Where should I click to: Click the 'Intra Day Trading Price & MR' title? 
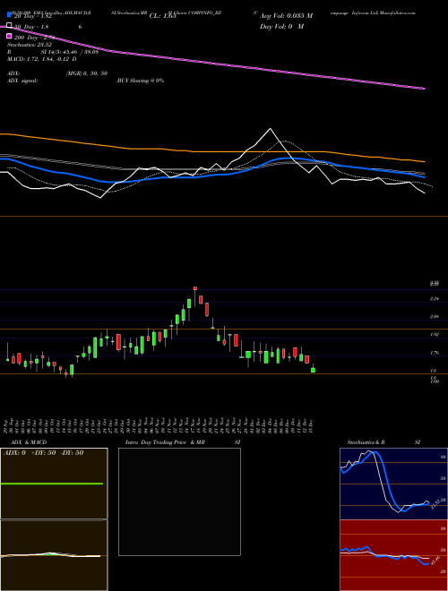pyautogui.click(x=165, y=442)
